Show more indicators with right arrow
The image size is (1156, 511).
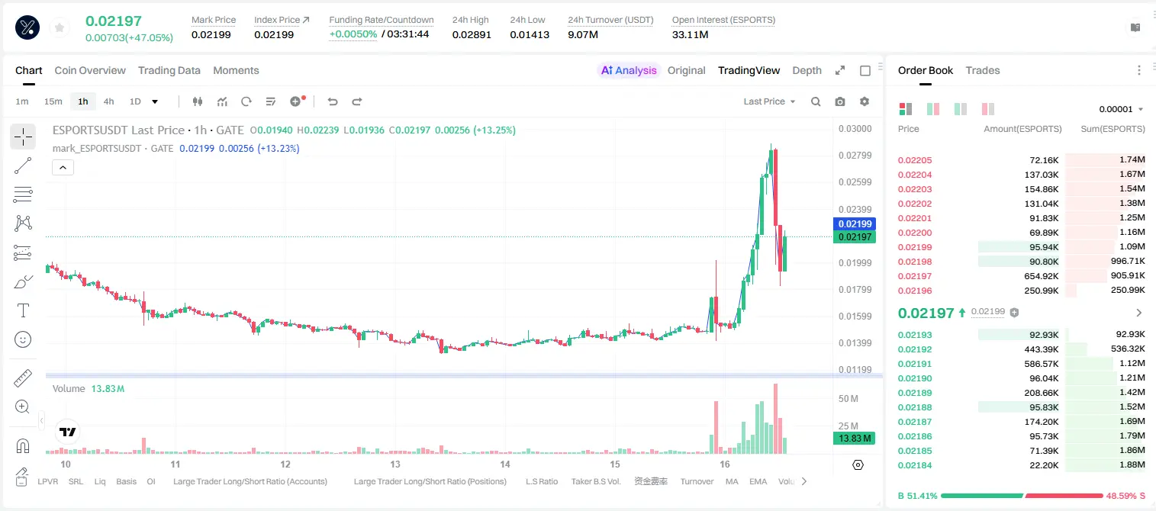click(803, 481)
